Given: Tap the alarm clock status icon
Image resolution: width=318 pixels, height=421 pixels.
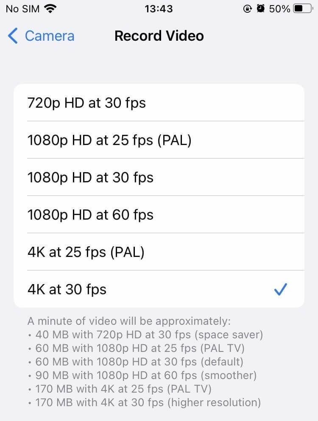Looking at the screenshot, I should [x=261, y=8].
